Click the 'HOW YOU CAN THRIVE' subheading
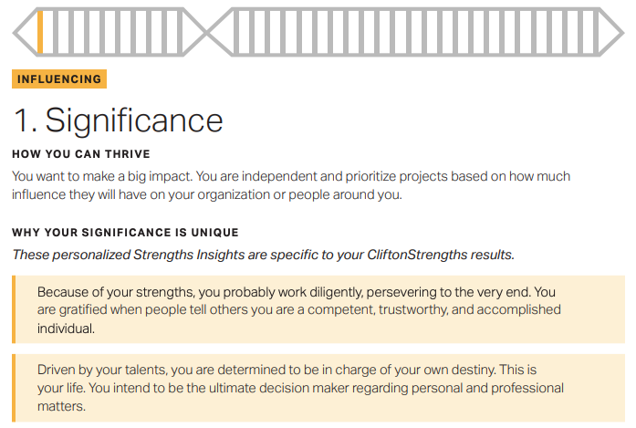The width and height of the screenshot is (636, 428). (x=81, y=154)
